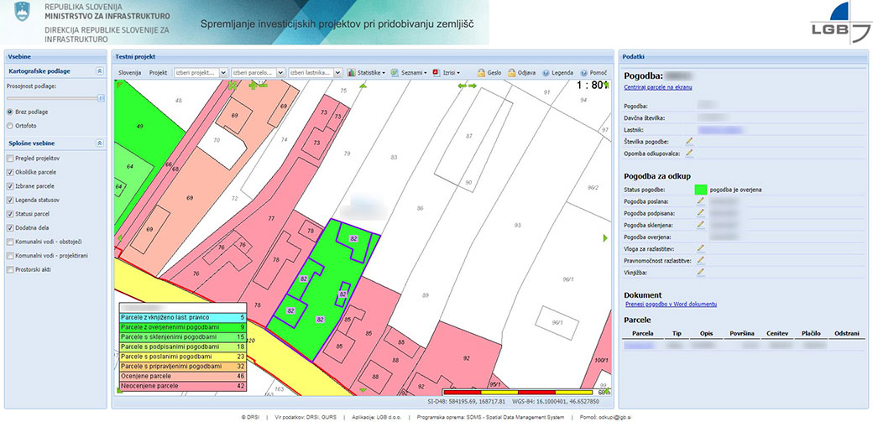This screenshot has width=873, height=422.
Task: Edit Vknjižba using the pencil icon
Action: [x=700, y=273]
